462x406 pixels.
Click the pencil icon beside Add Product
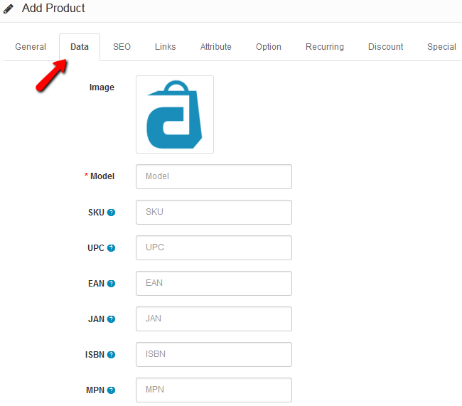[x=9, y=9]
